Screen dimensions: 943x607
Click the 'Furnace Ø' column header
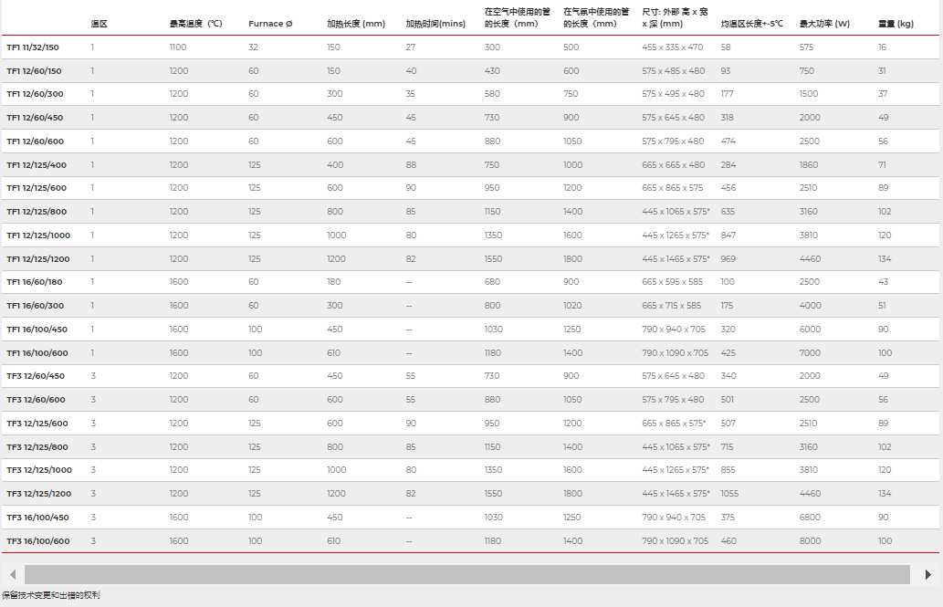point(270,24)
